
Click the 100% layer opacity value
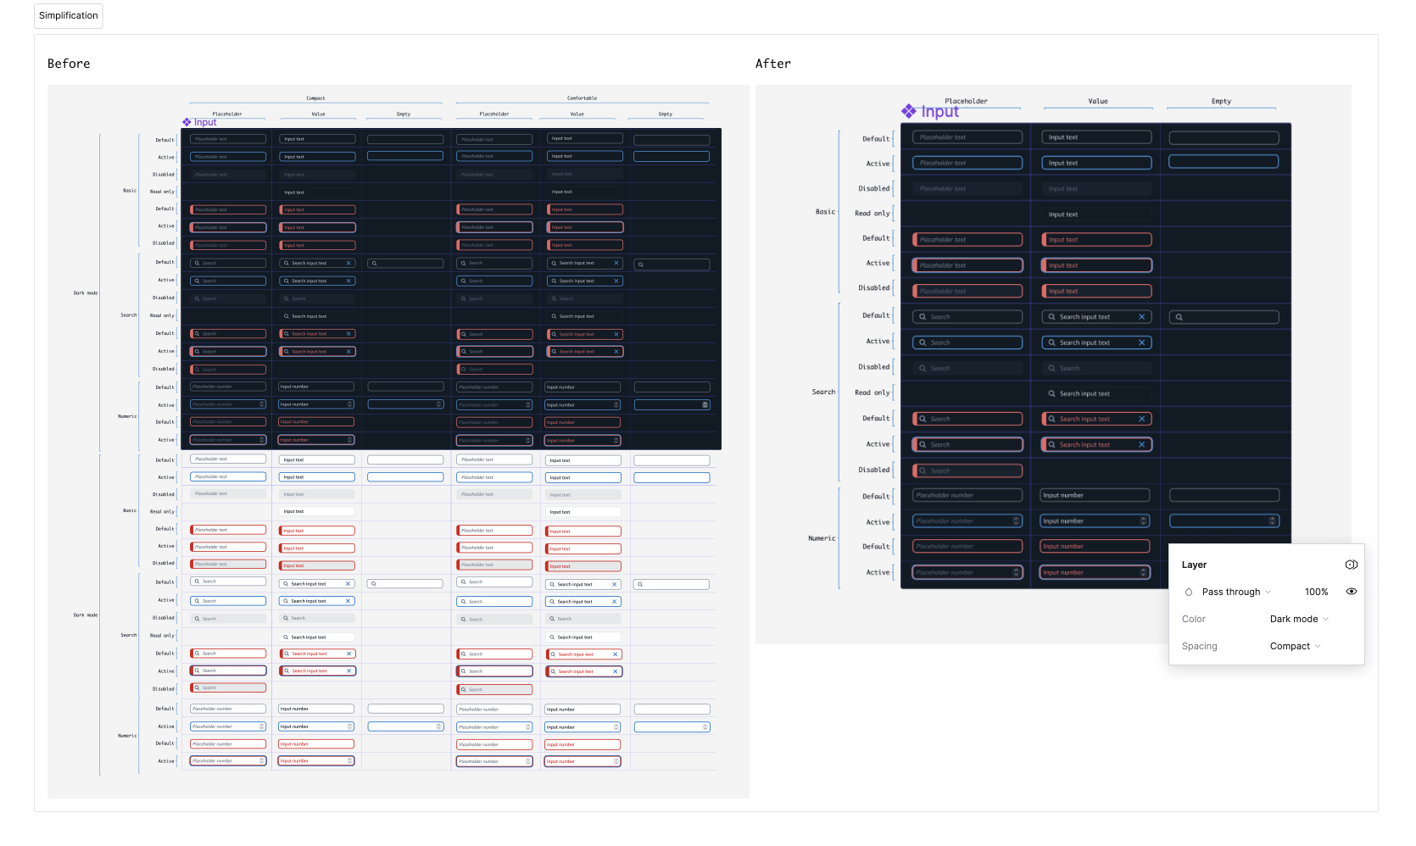(1316, 592)
